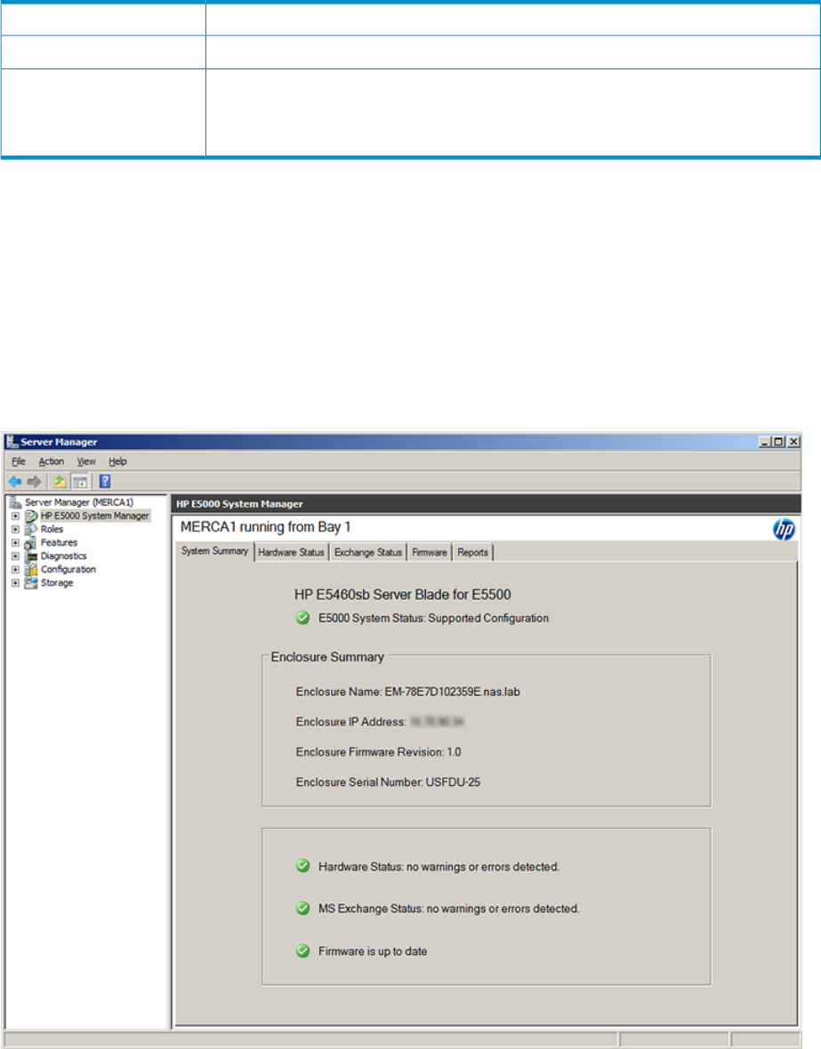Click the Up one level toolbar icon
This screenshot has height=1049, width=821.
click(x=60, y=481)
